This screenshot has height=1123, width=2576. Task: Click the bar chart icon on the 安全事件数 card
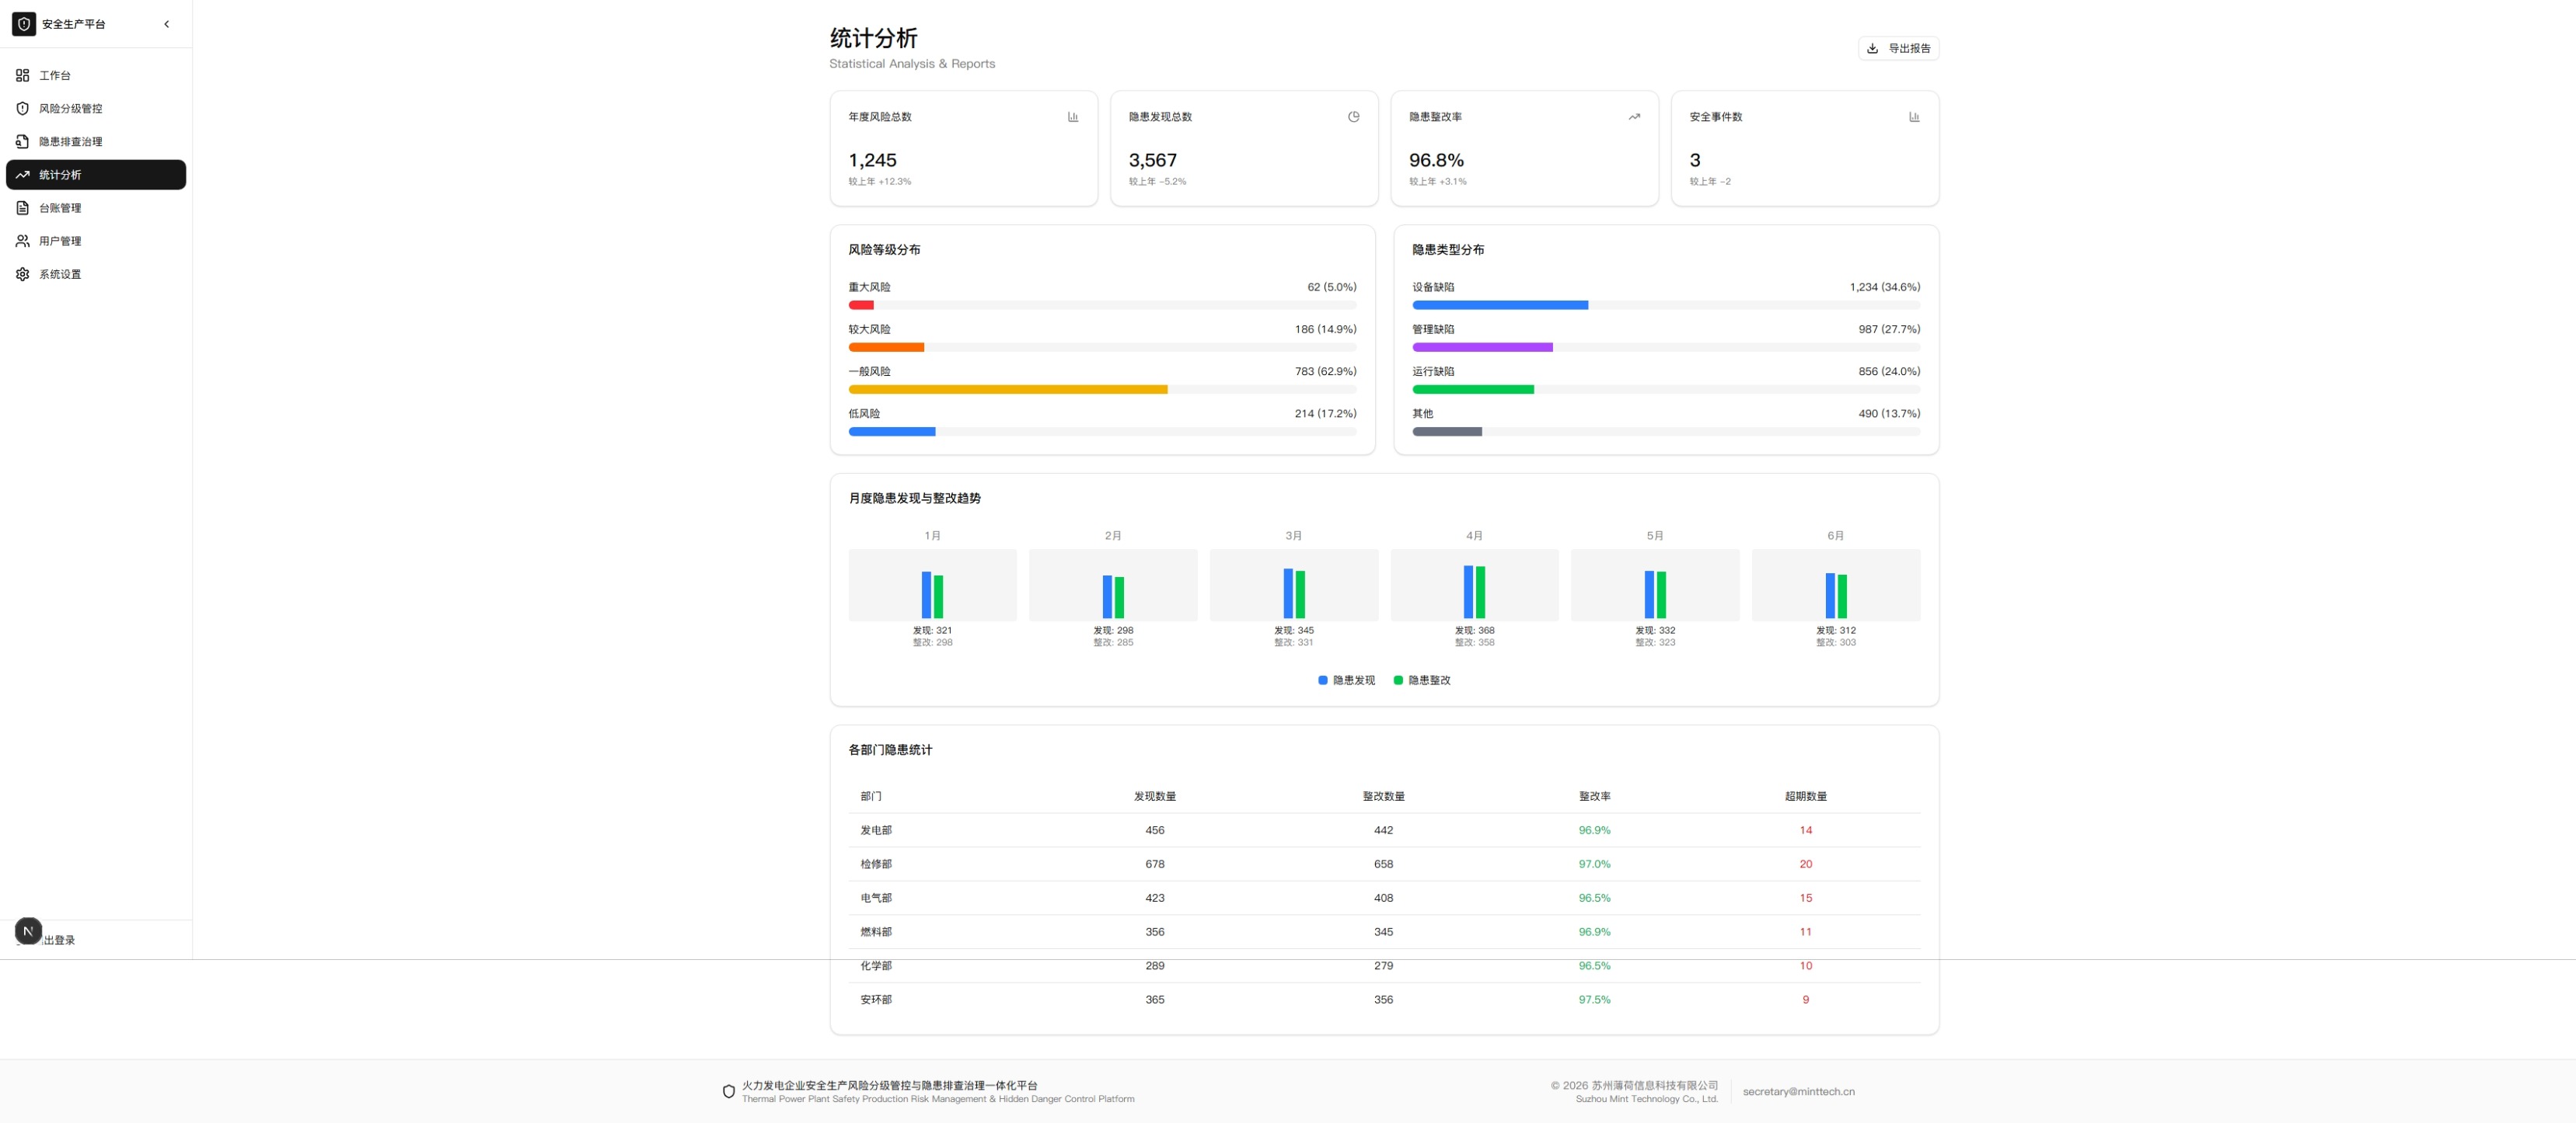(x=1914, y=117)
